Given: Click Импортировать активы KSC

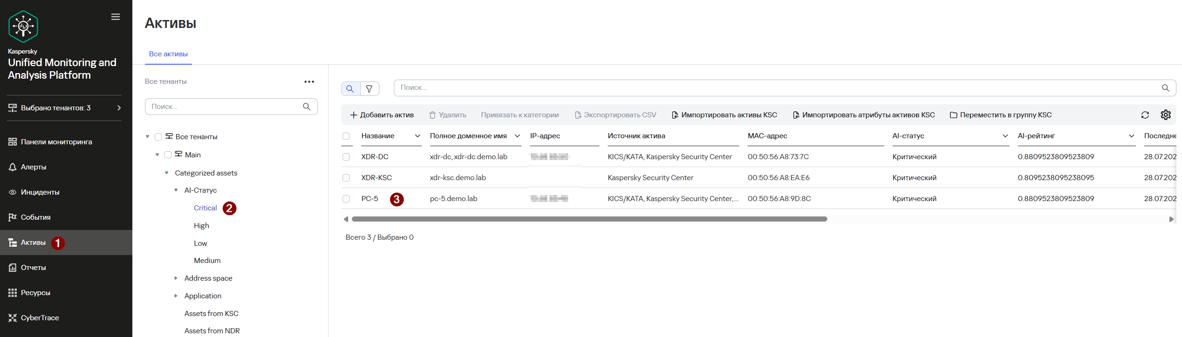Looking at the screenshot, I should tap(724, 115).
